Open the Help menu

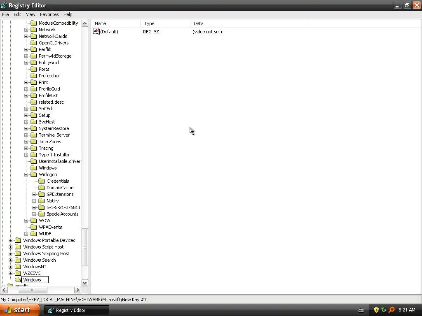pos(68,14)
